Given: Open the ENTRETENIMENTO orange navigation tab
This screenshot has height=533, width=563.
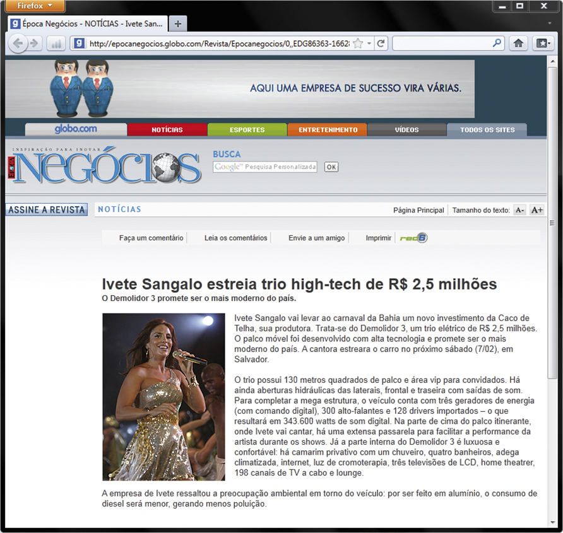Looking at the screenshot, I should tap(328, 129).
